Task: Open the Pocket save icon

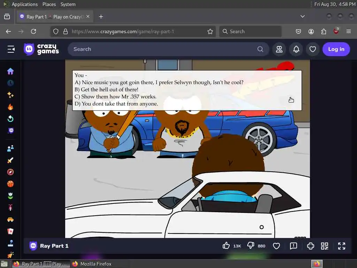Action: point(298,31)
